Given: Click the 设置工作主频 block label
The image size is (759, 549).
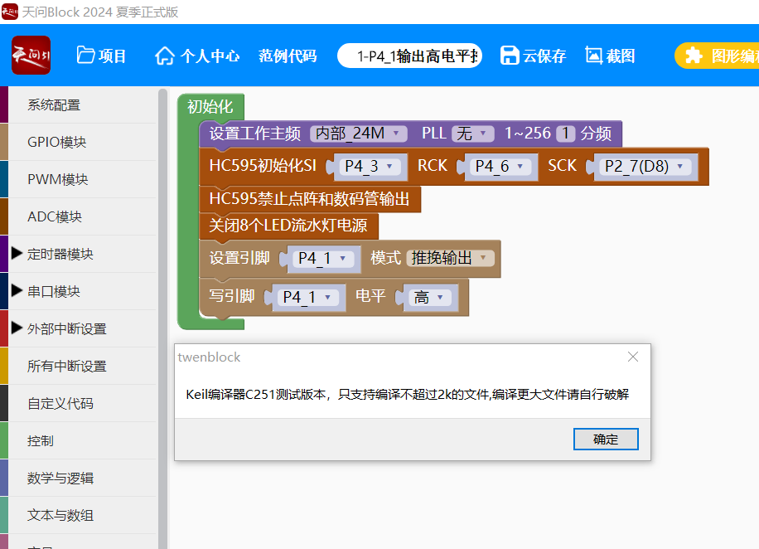Looking at the screenshot, I should (255, 134).
